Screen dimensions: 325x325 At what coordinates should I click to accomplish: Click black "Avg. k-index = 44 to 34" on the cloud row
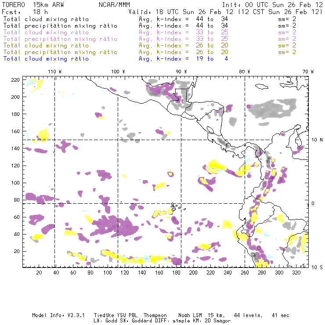[x=184, y=19]
